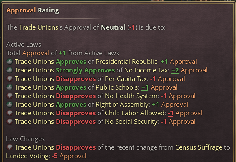The height and width of the screenshot is (162, 236).
Task: Click the thumbs-down icon beside the recent law change
Action: tap(9, 147)
